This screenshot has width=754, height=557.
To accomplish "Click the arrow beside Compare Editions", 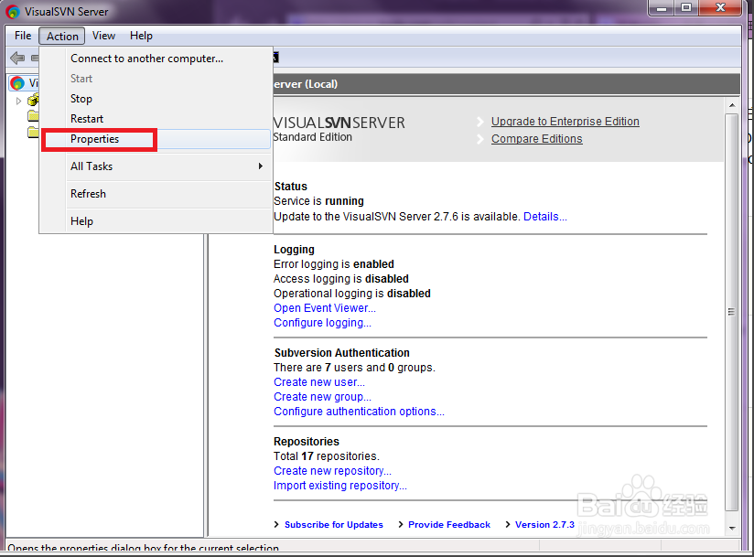I will click(x=479, y=139).
